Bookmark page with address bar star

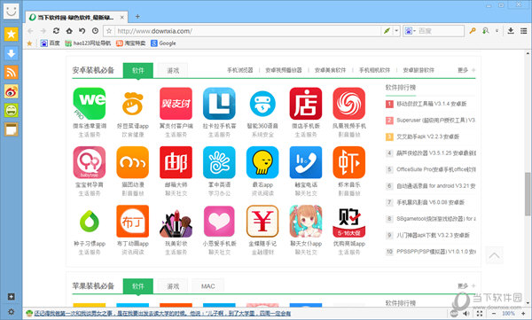pyautogui.click(x=109, y=31)
